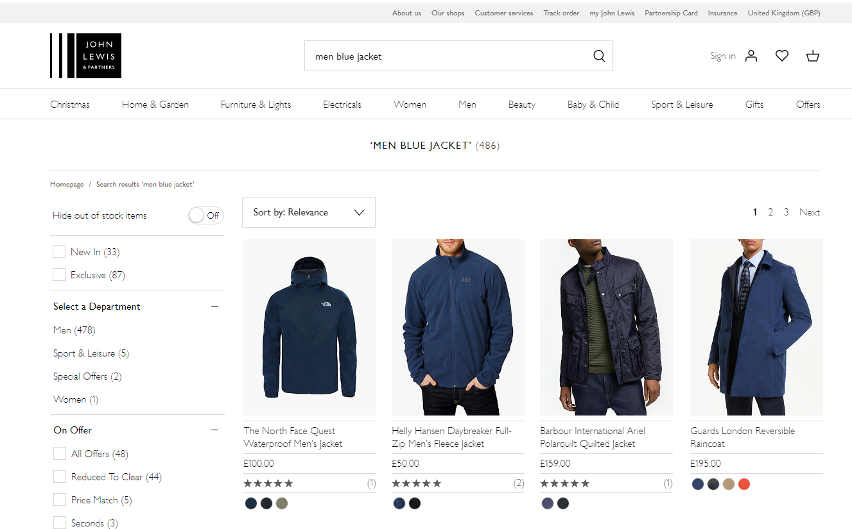Open the Electricals navigation menu

[x=342, y=105]
